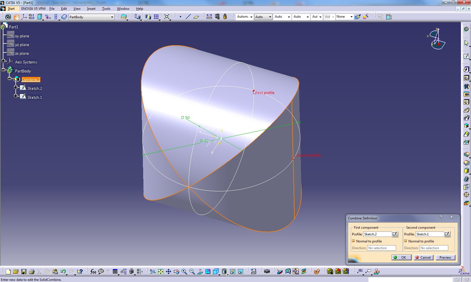Select the Fit All In view icon

coord(161,271)
